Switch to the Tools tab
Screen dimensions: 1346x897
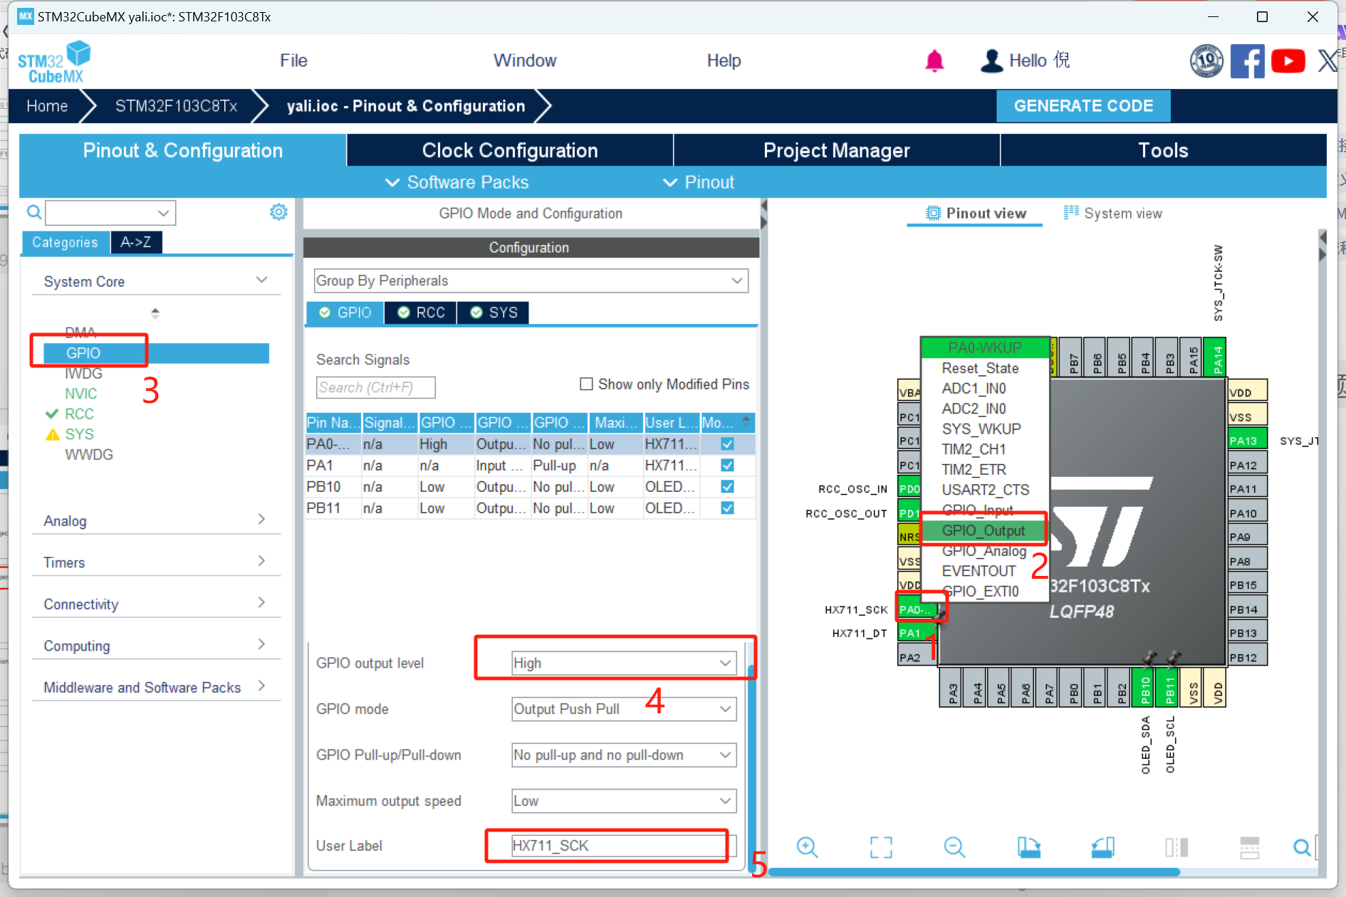1163,150
